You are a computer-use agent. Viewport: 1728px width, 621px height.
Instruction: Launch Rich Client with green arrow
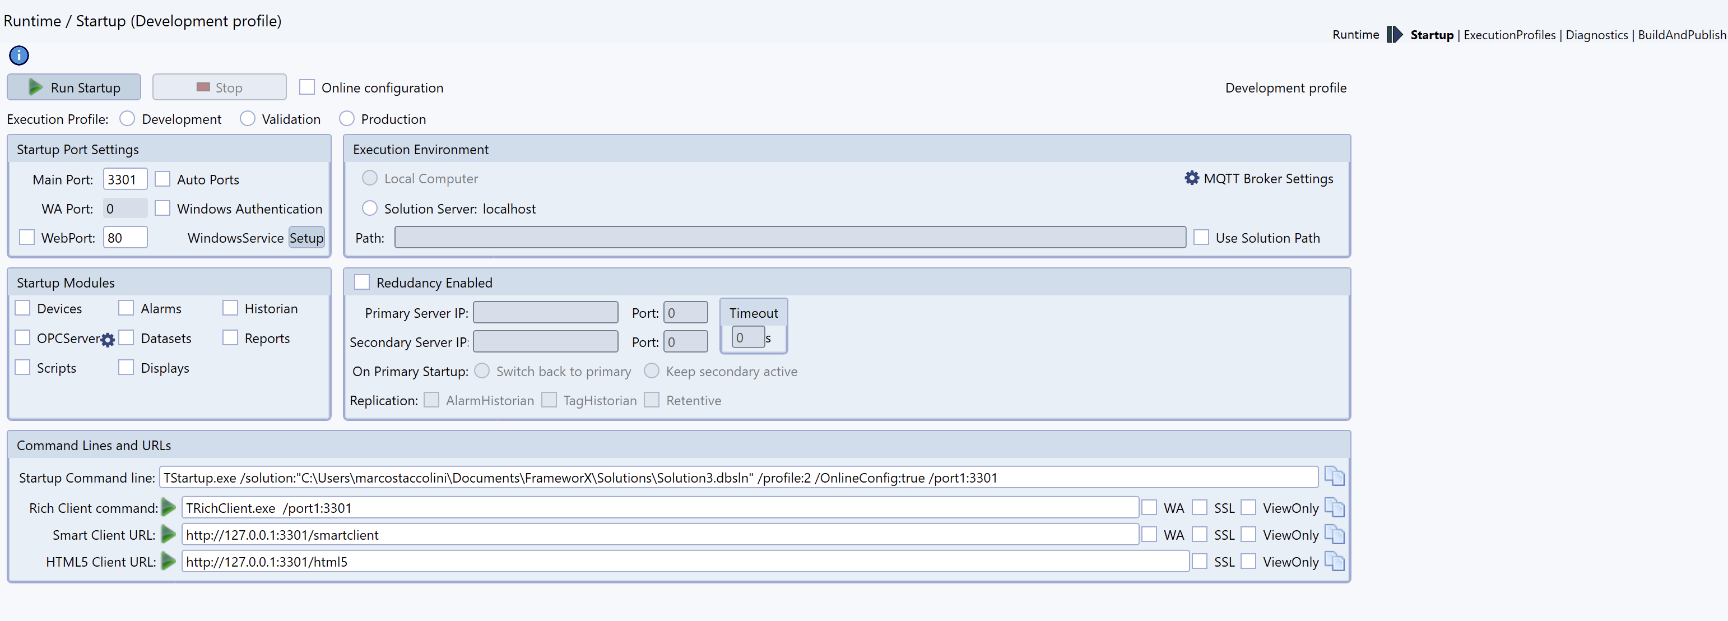tap(169, 508)
